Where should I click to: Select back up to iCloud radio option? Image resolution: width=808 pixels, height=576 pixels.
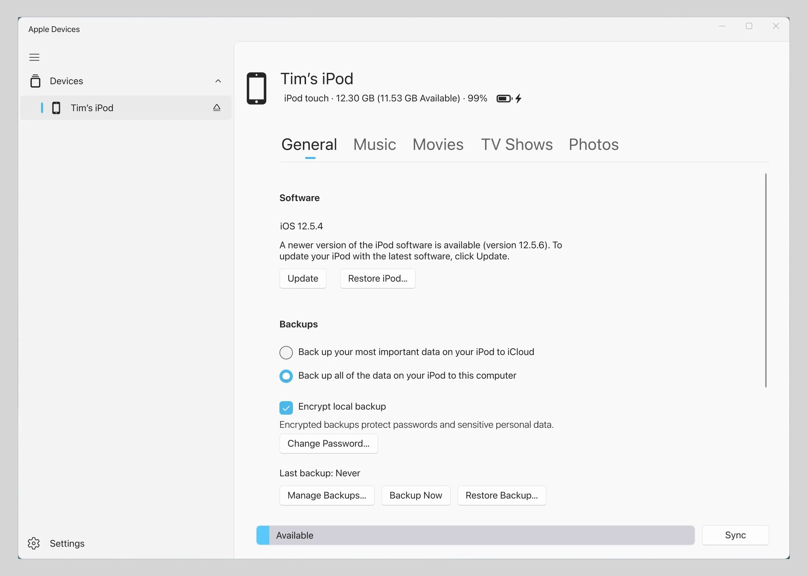click(286, 353)
